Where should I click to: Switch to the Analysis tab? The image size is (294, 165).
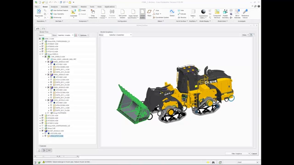point(54,7)
